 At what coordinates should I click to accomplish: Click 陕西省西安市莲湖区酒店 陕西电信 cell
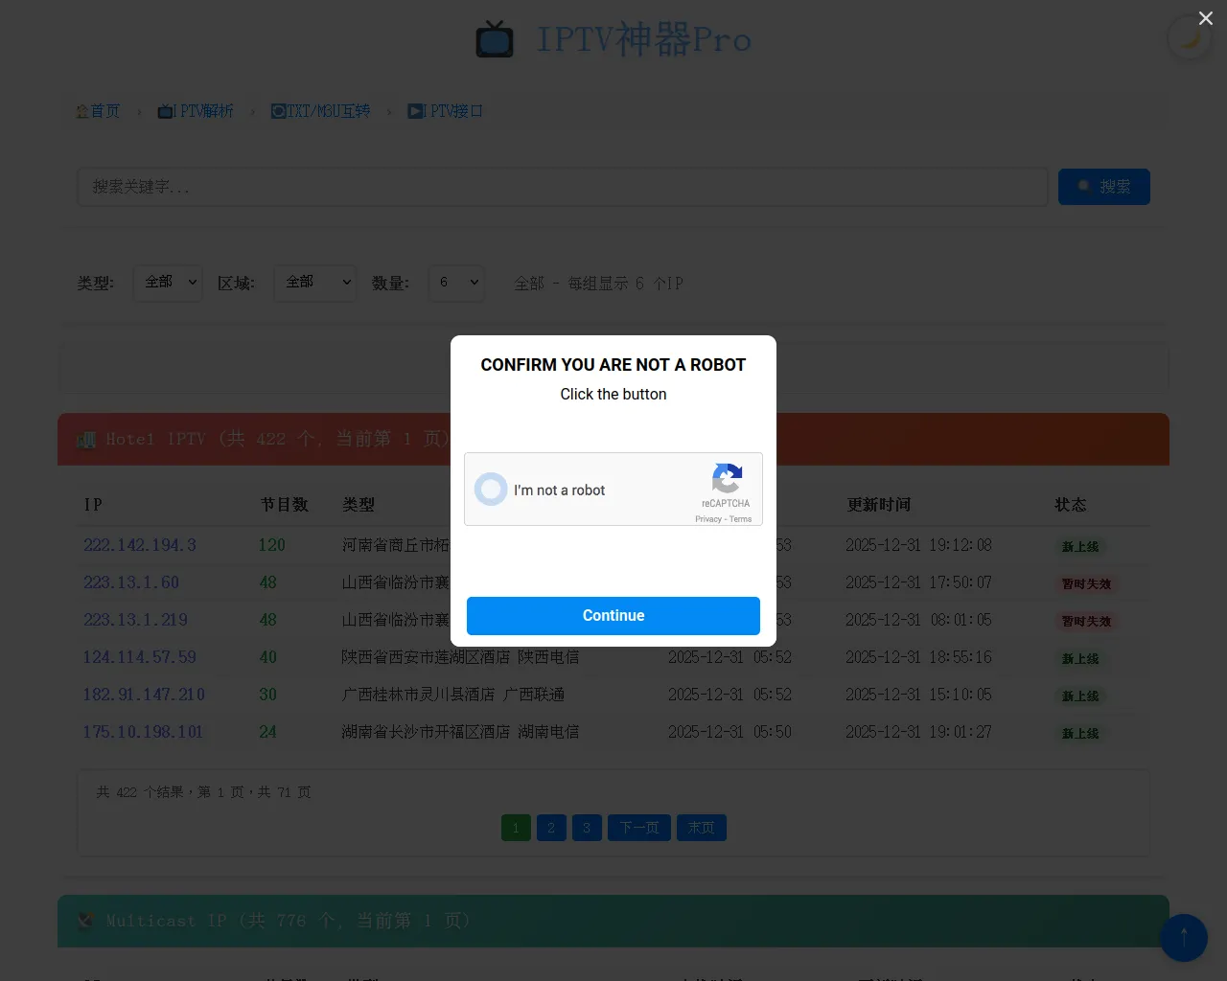(460, 657)
